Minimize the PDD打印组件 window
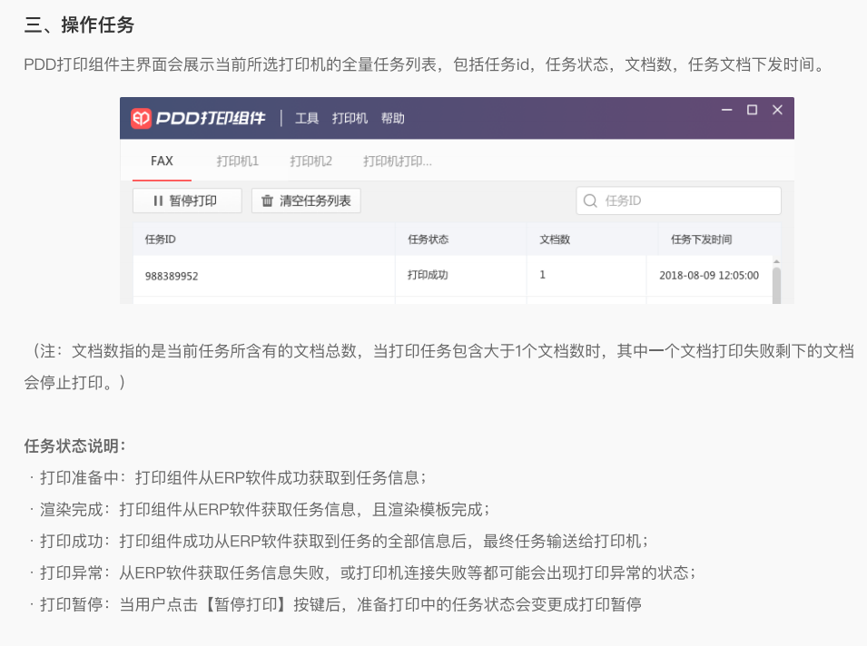This screenshot has width=867, height=646. coord(726,110)
